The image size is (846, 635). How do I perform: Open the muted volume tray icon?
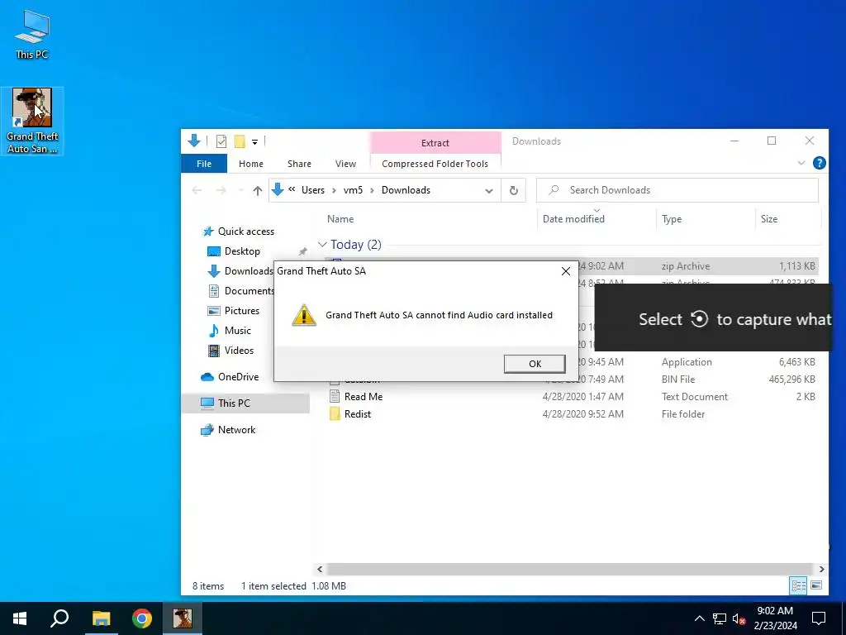(x=739, y=618)
